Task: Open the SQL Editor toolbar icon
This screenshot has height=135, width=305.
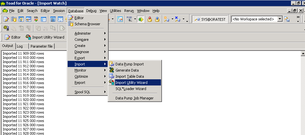Action: pos(6,19)
